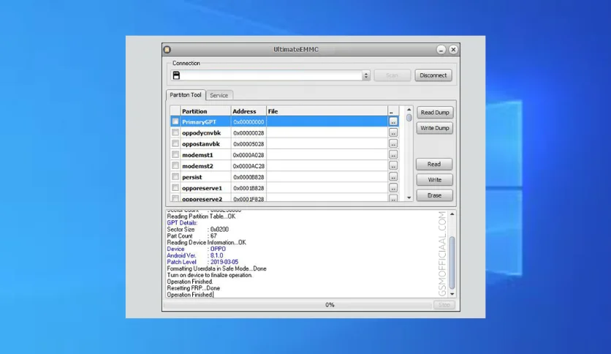Screen dimensions: 611x354
Task: Check the opporeserve2 partition checkbox
Action: pyautogui.click(x=175, y=198)
